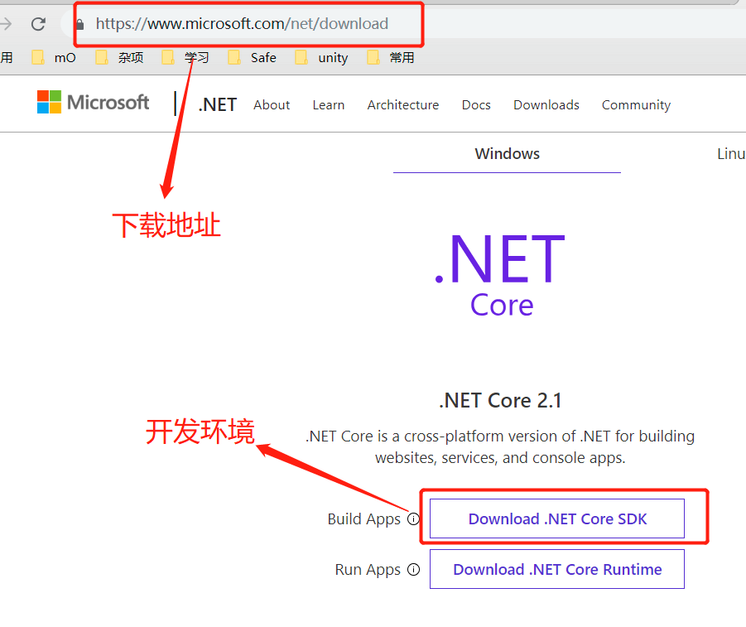The width and height of the screenshot is (746, 627).
Task: Click the address bar URL field
Action: pos(242,23)
